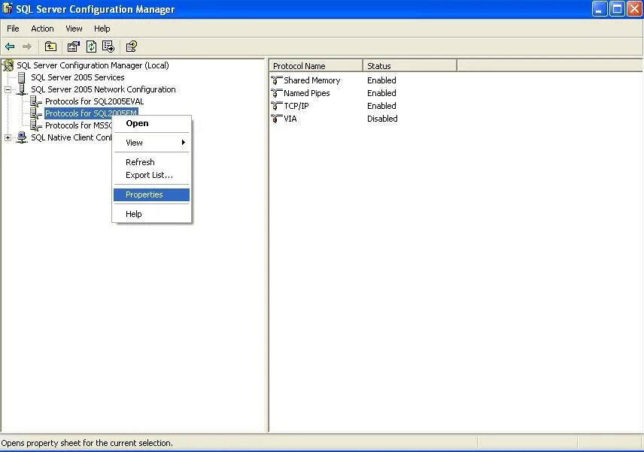Choose Help in the context menu
This screenshot has height=452, width=644.
pos(151,214)
